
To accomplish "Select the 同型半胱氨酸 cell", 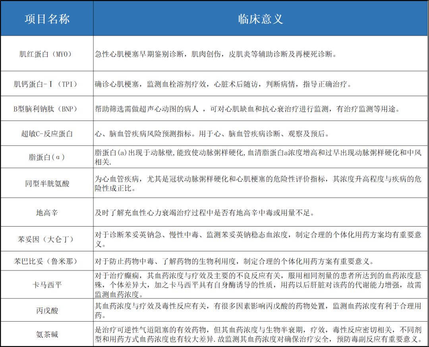I will [47, 184].
